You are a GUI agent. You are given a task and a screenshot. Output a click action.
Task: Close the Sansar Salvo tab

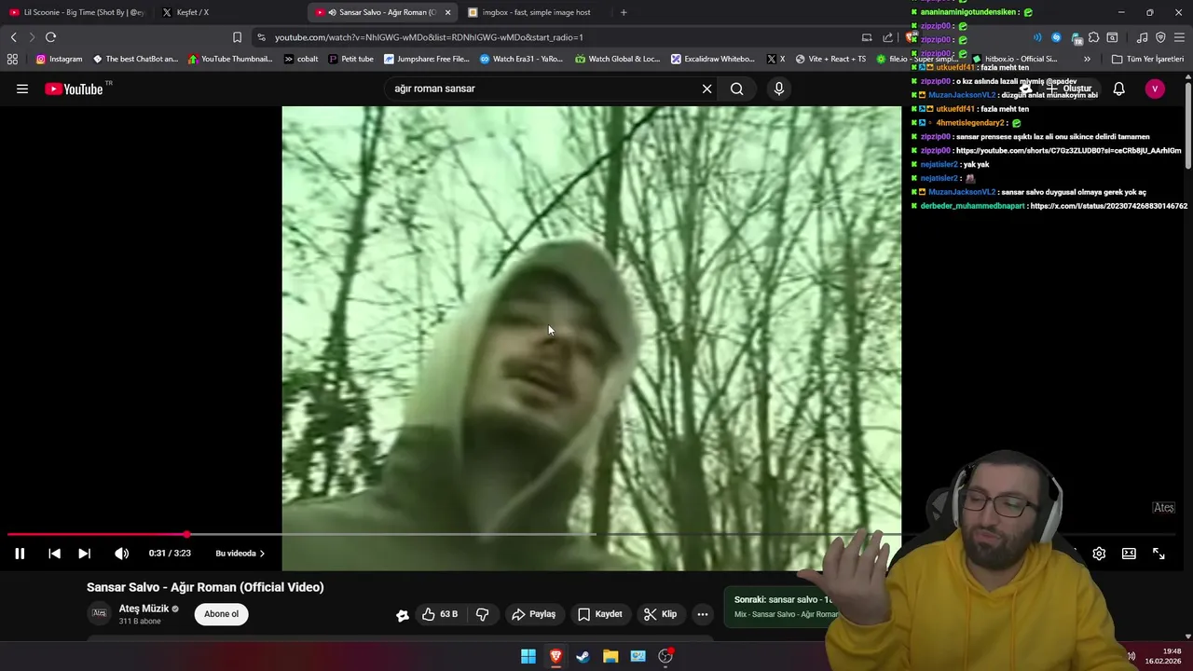click(447, 12)
